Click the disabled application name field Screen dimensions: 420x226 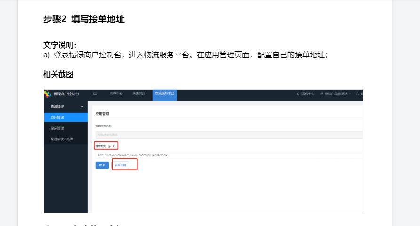click(229, 135)
